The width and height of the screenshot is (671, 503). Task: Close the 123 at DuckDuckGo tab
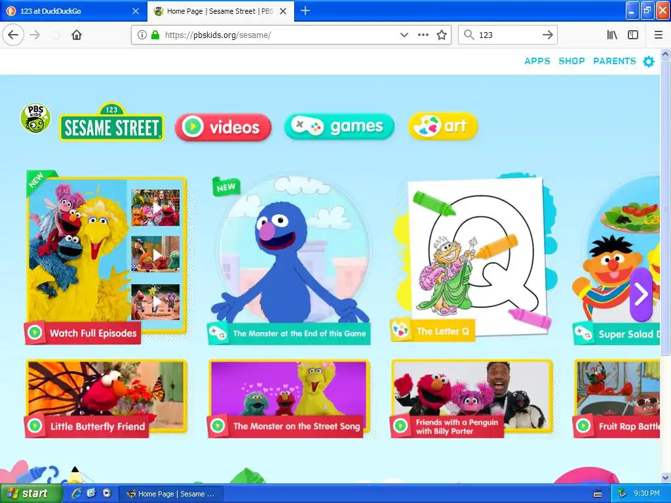pyautogui.click(x=136, y=11)
